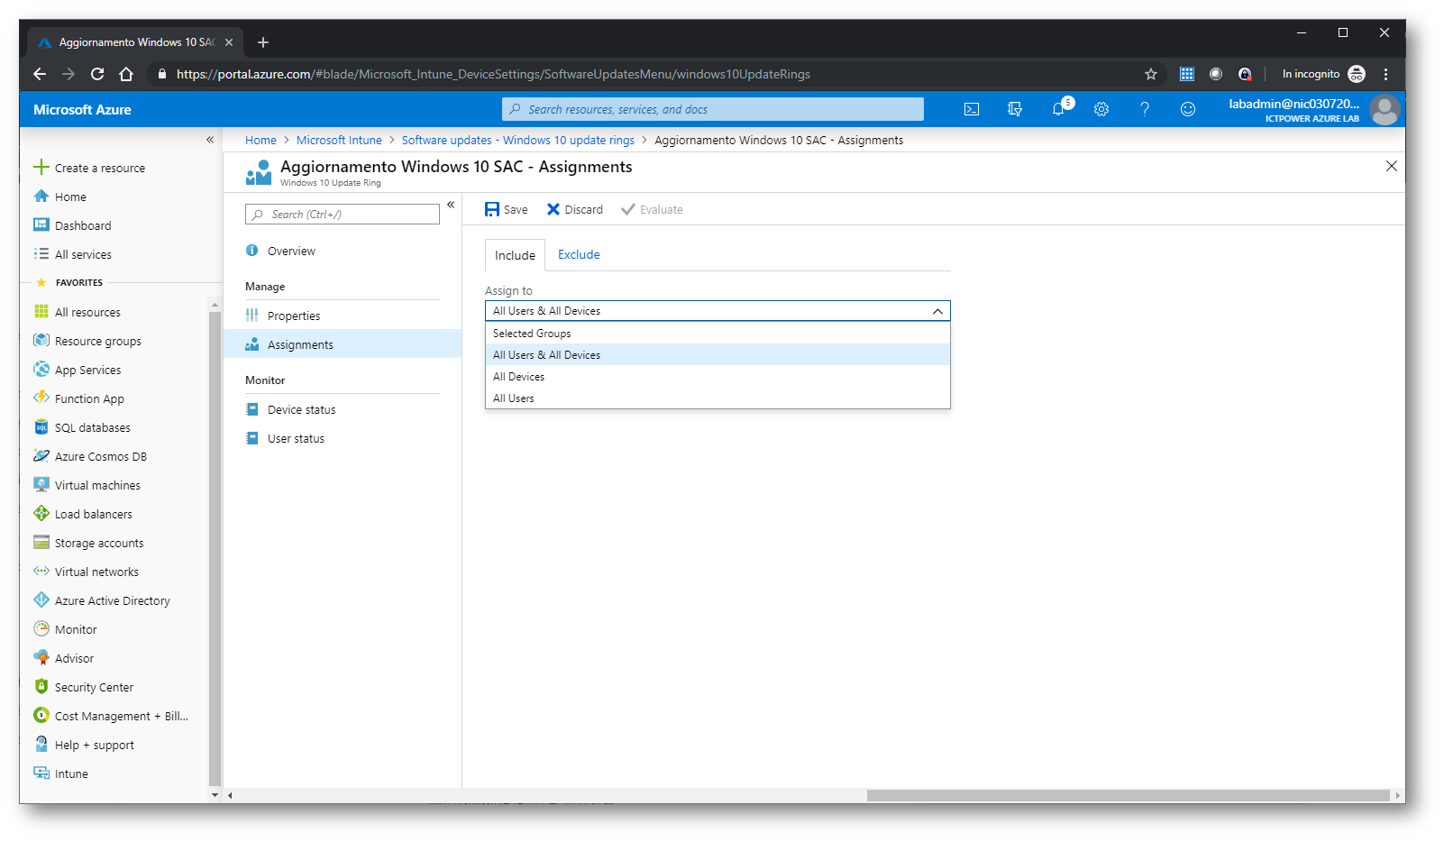Choose All Users & All Devices option
The width and height of the screenshot is (1444, 842).
click(717, 355)
